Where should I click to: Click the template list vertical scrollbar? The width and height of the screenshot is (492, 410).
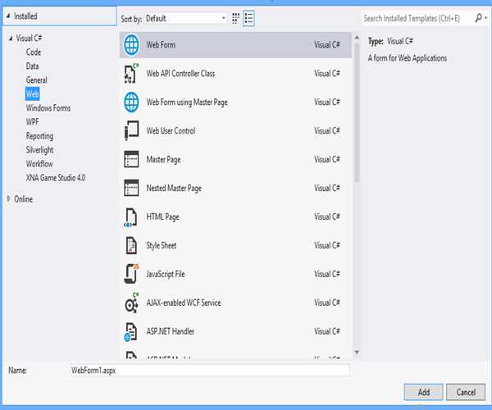(x=356, y=107)
